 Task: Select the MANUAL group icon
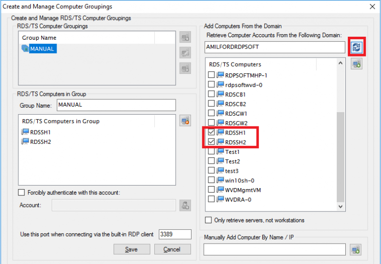pyautogui.click(x=25, y=48)
